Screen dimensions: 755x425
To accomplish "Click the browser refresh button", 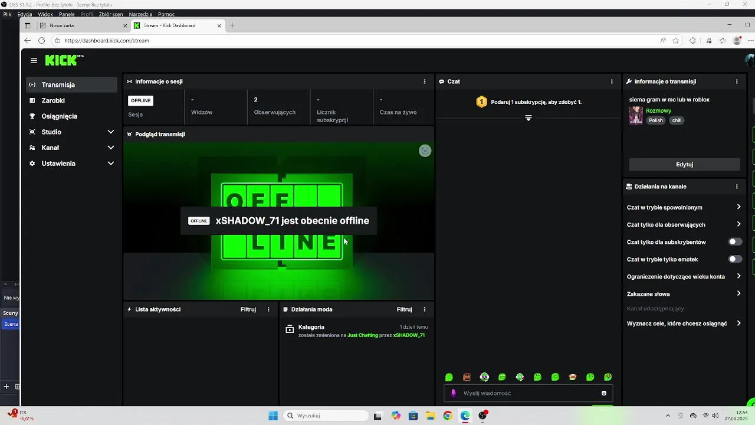I will tap(41, 41).
